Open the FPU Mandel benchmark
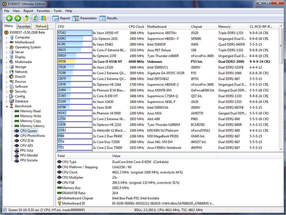This screenshot has width=286, height=215. 26,156
